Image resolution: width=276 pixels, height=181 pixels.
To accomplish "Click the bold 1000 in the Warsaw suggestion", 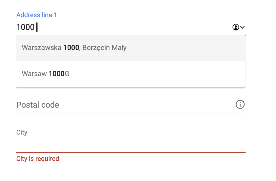I will tap(57, 74).
